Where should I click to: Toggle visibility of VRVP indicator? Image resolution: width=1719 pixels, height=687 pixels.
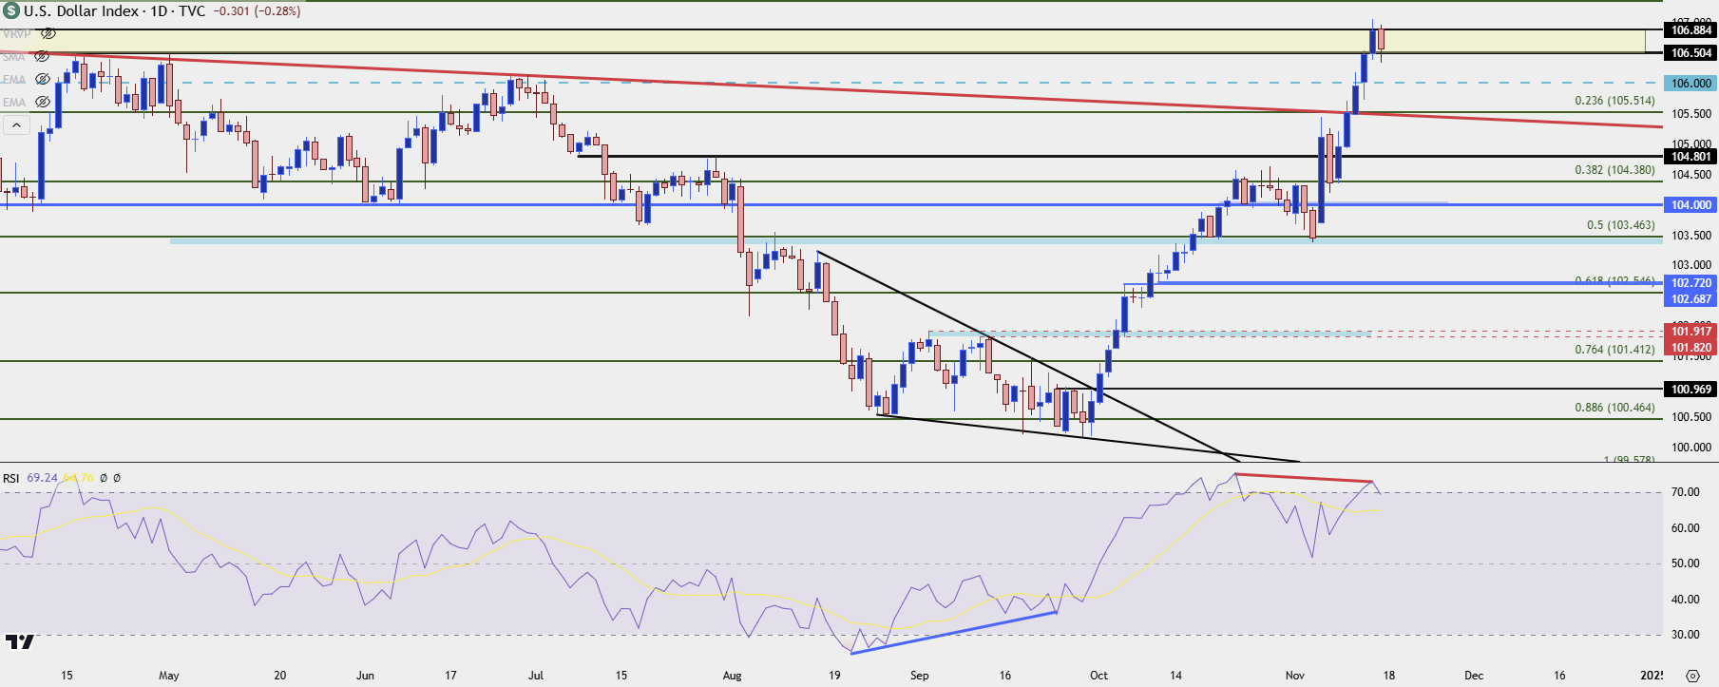48,33
